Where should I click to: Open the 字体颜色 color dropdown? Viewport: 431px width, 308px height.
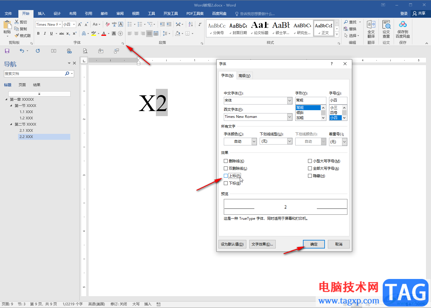(x=254, y=142)
